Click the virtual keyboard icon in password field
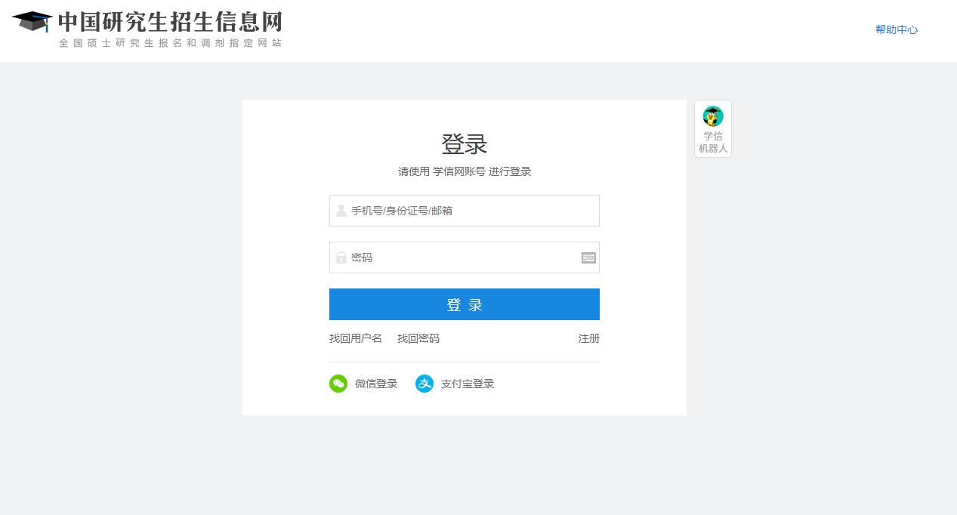This screenshot has height=515, width=957. (x=588, y=257)
